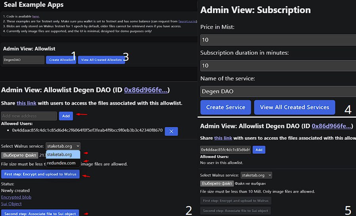Click Add button beside the filled address
Viewport: 356px width, 216px height.
(x=259, y=150)
